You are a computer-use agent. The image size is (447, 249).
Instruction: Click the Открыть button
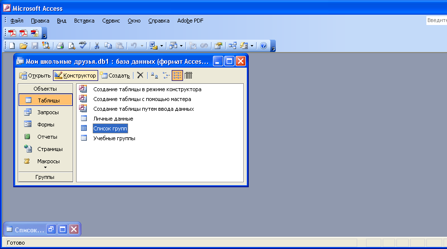click(35, 75)
